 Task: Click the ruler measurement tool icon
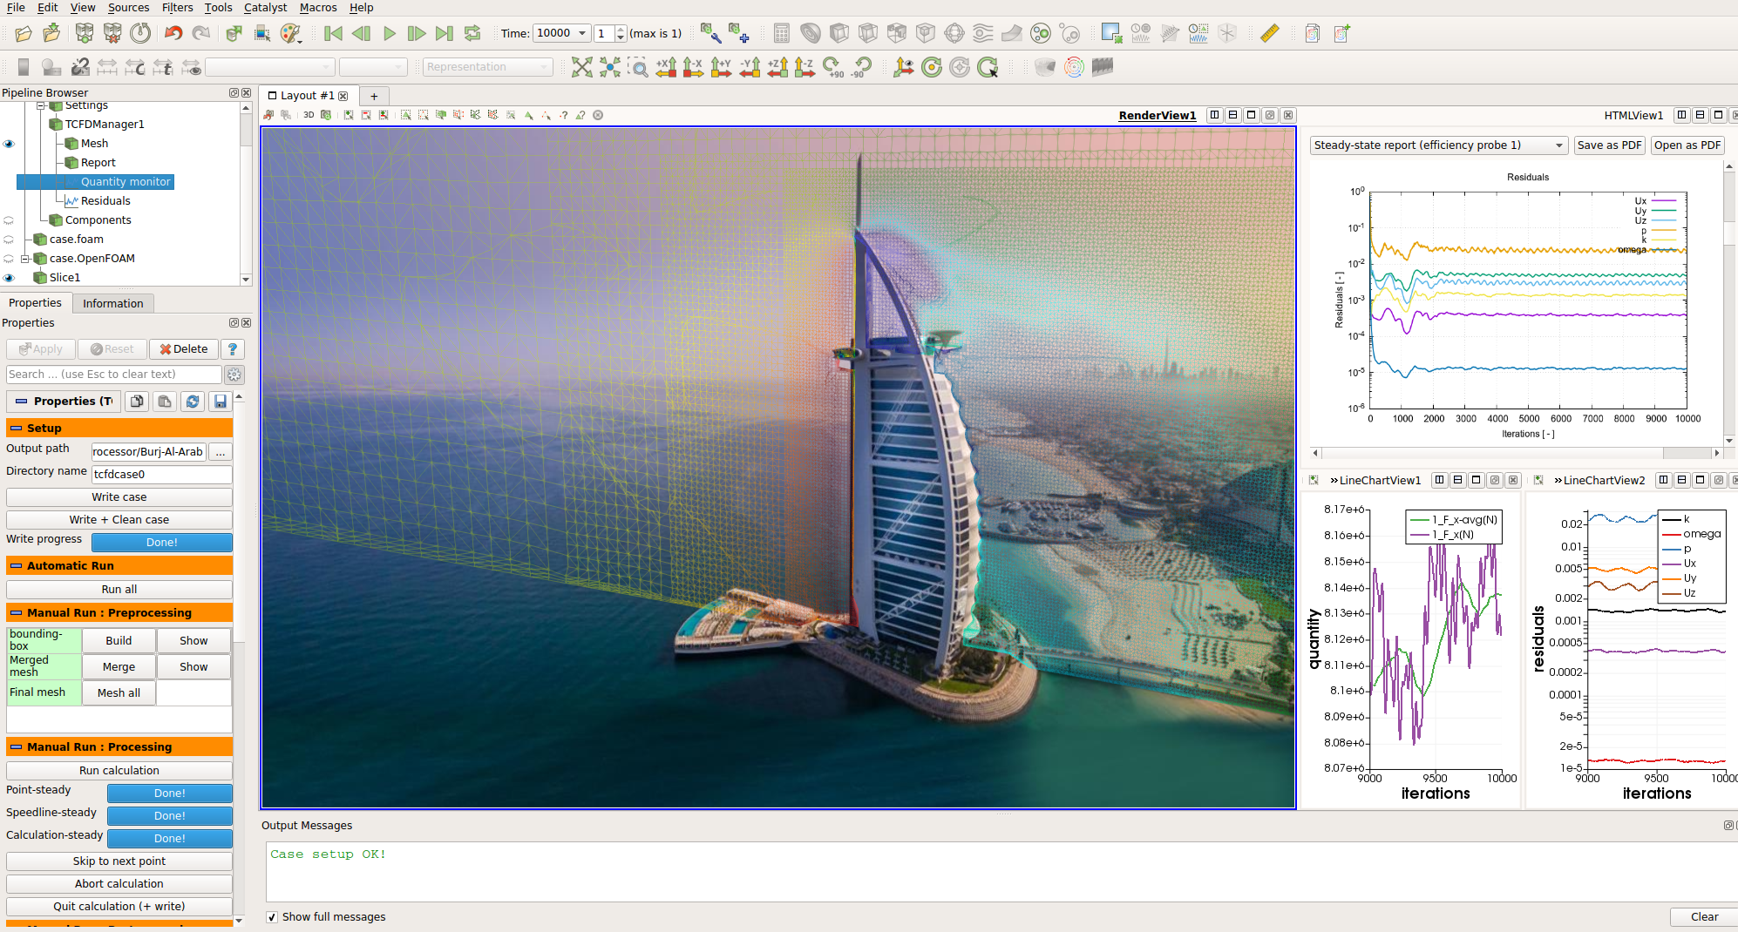click(x=1269, y=34)
